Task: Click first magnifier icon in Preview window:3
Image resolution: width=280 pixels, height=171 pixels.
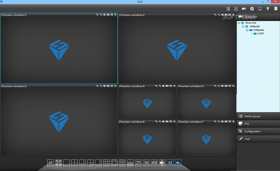Action: tap(98, 86)
